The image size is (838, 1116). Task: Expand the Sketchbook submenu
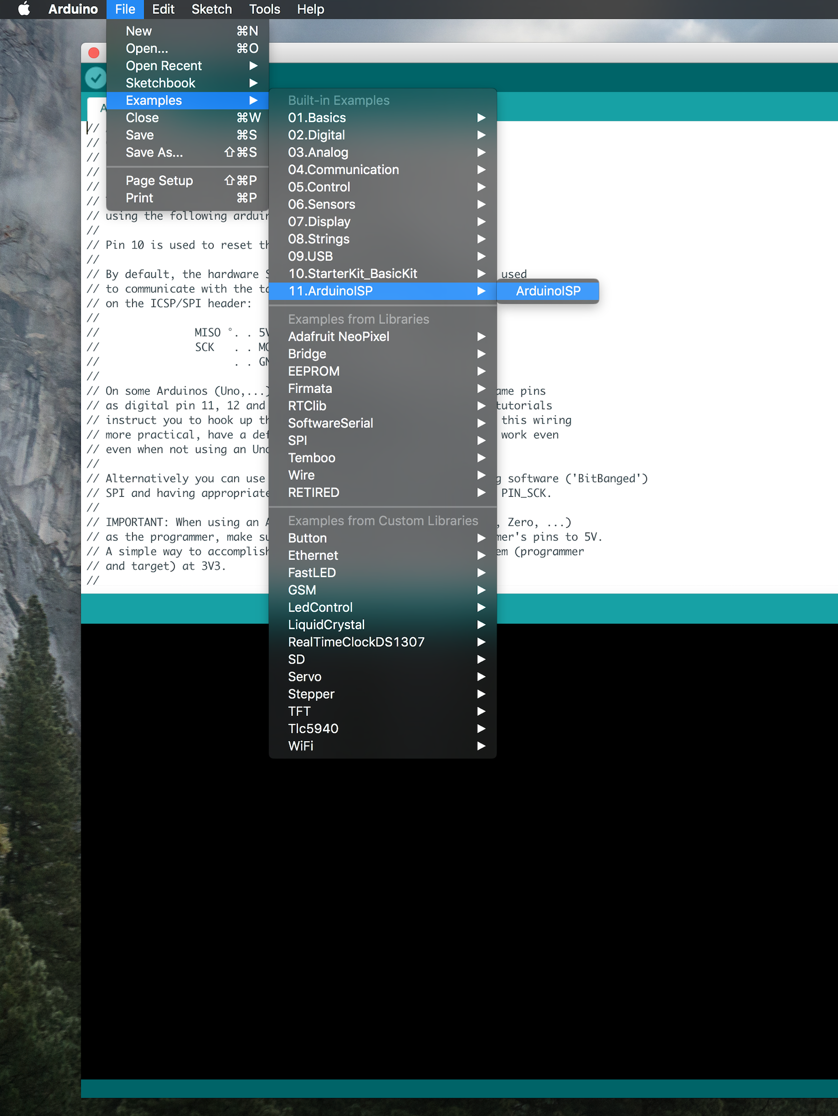[x=160, y=83]
